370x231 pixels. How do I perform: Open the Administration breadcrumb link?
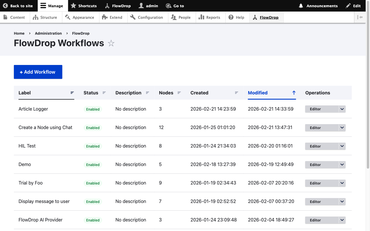48,33
